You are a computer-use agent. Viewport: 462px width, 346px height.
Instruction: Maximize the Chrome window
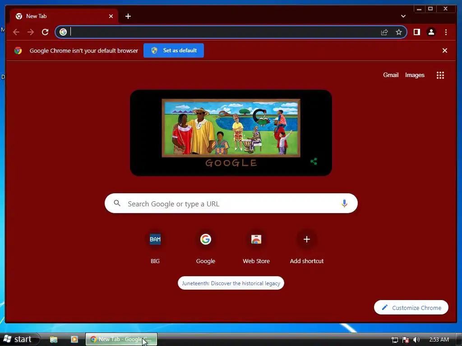[x=430, y=9]
